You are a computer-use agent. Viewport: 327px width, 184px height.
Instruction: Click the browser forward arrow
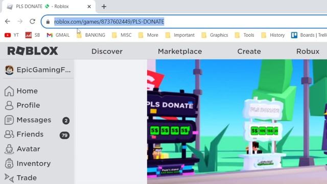[x=20, y=21]
